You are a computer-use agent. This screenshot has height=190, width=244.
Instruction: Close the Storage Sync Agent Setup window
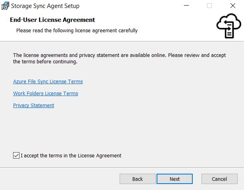click(x=233, y=6)
